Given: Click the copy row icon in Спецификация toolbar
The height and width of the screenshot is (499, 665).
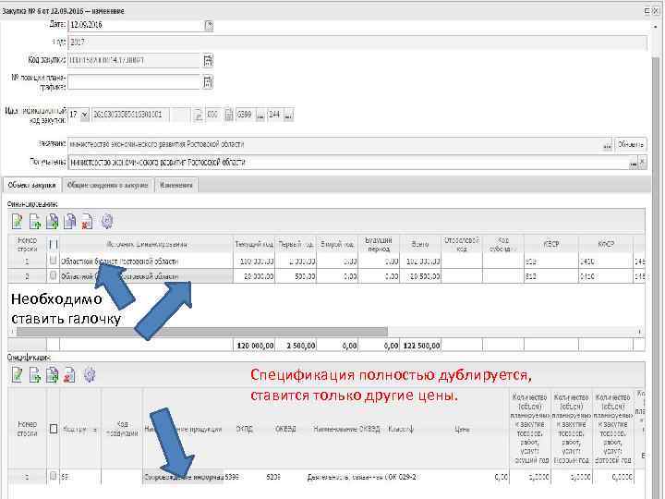Looking at the screenshot, I should tap(52, 375).
